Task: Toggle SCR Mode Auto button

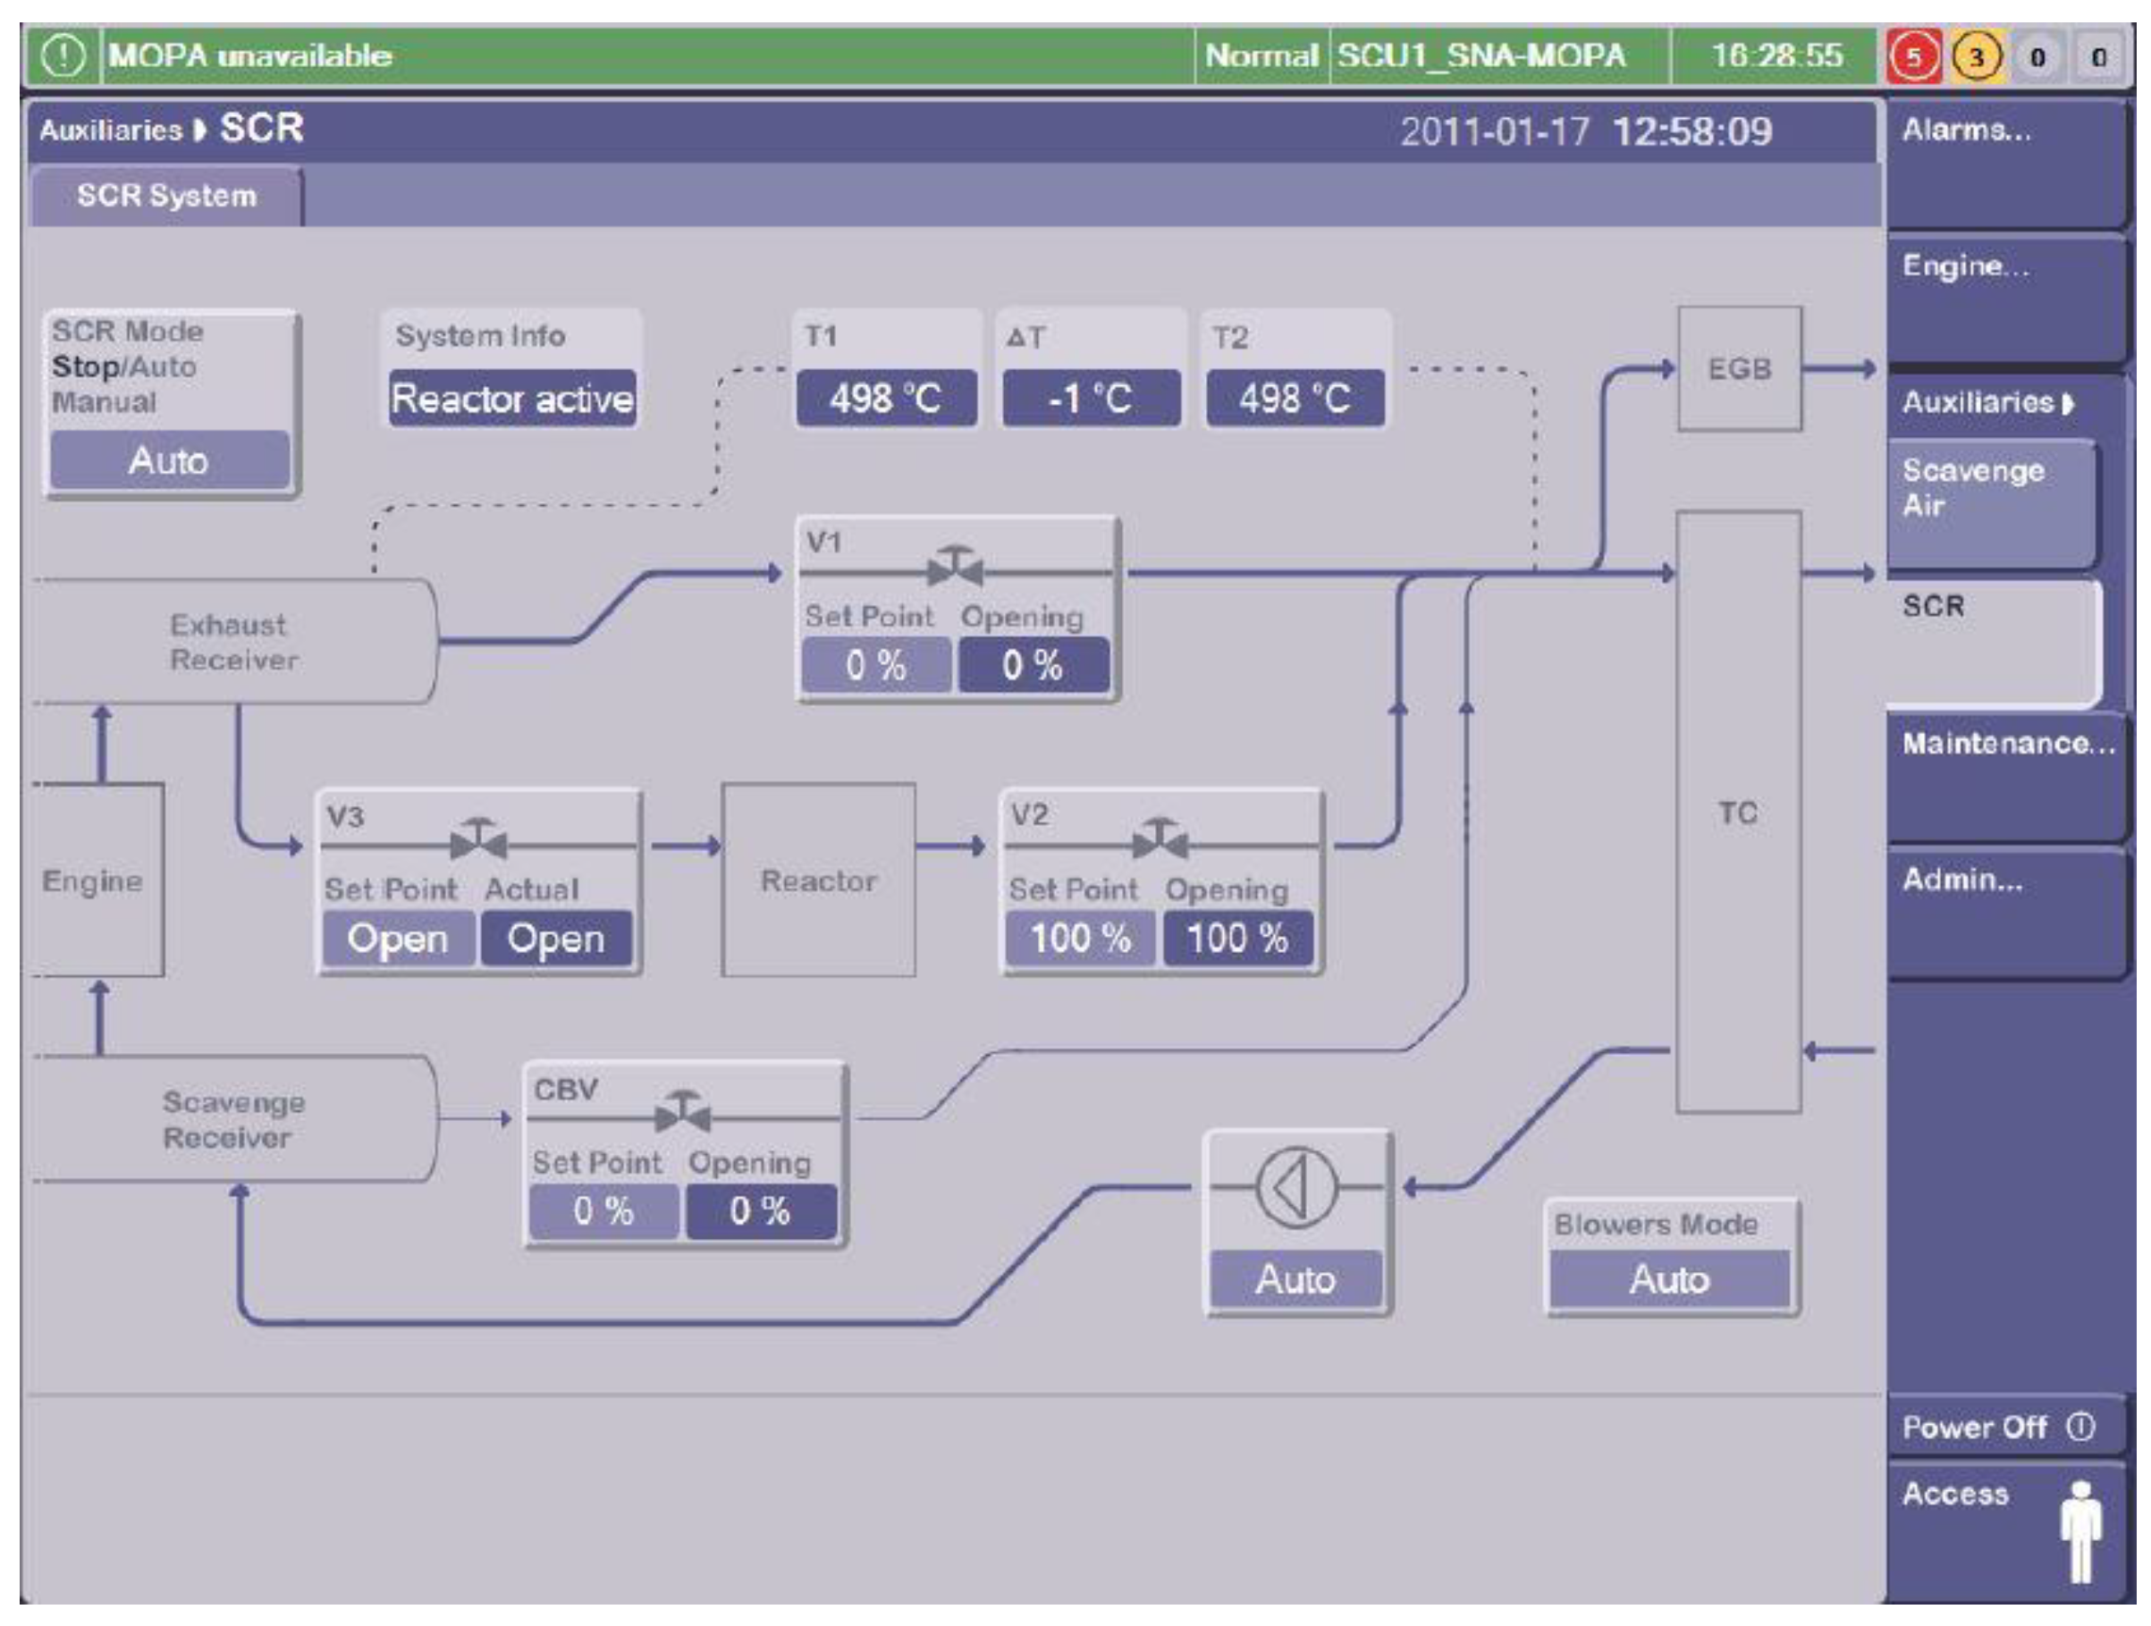Action: (x=170, y=460)
